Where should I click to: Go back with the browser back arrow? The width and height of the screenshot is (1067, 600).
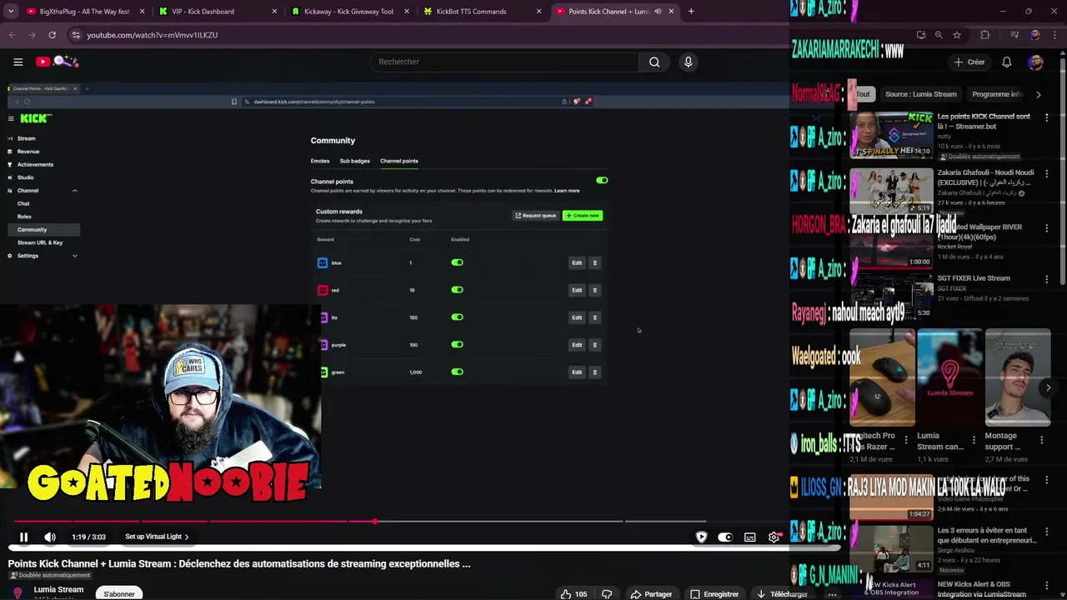pyautogui.click(x=12, y=35)
